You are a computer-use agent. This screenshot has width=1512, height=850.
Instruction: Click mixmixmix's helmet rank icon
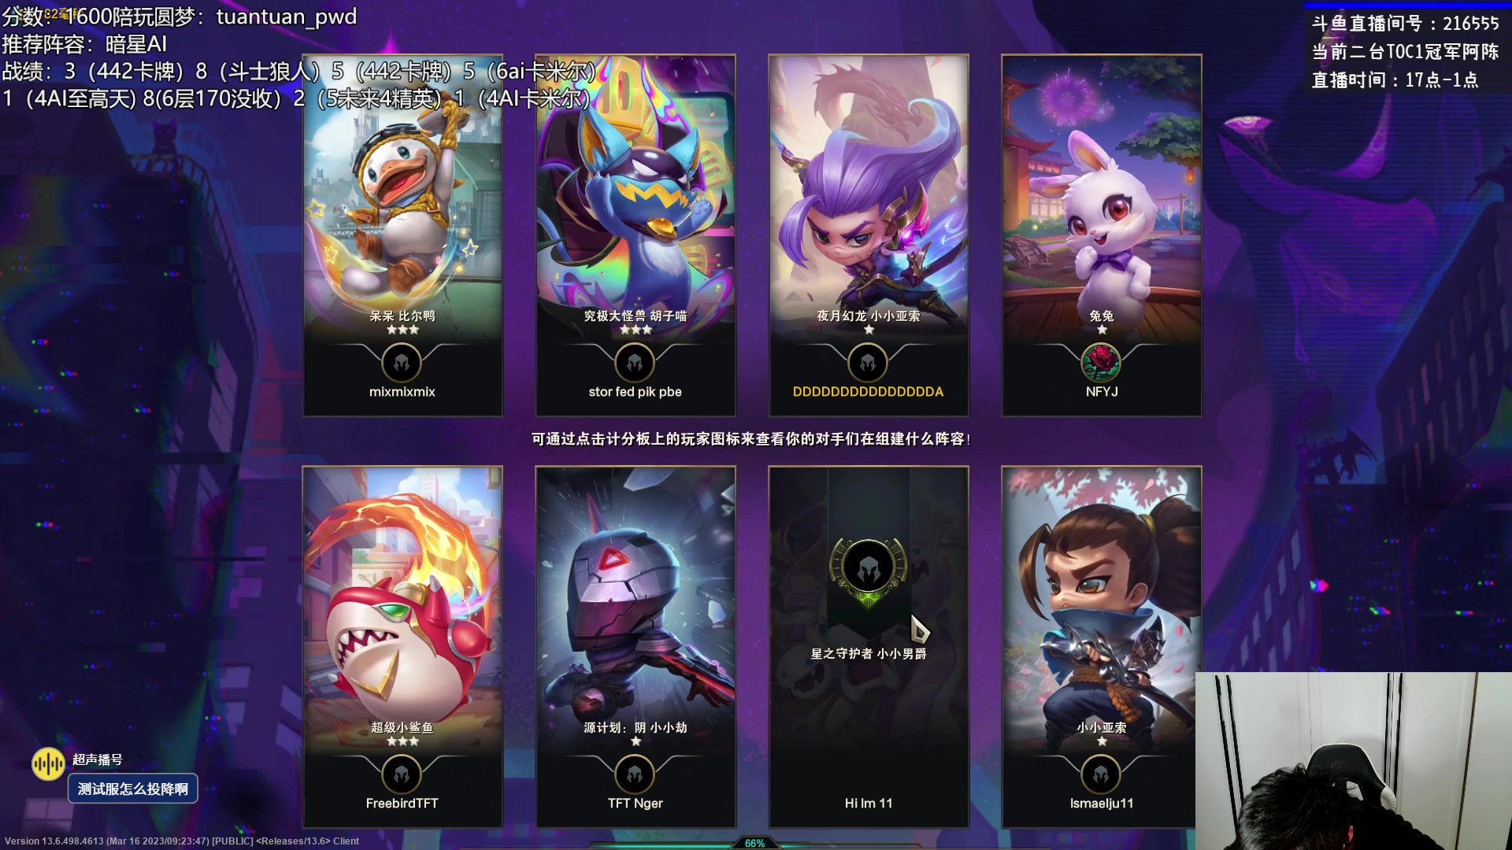tap(402, 363)
